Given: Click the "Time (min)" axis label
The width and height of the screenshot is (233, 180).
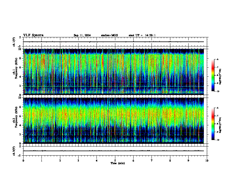Looking at the screenshot, I should pos(118,163).
